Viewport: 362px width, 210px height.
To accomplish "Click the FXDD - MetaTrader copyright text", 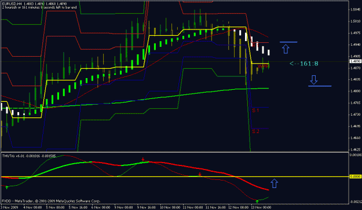I will pyautogui.click(x=51, y=201).
